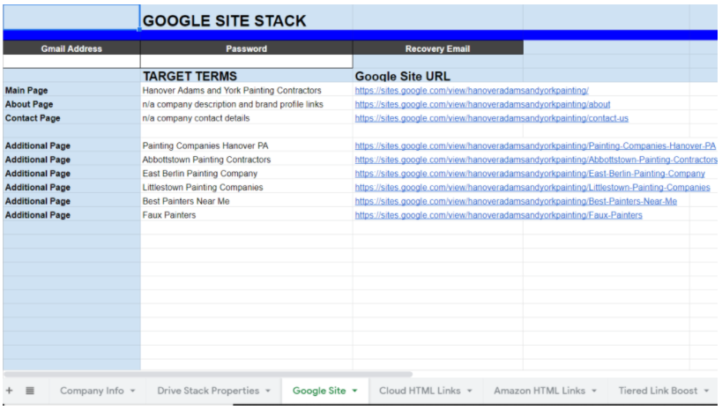722x410 pixels.
Task: Open the Faux-Painters link
Action: (x=498, y=215)
